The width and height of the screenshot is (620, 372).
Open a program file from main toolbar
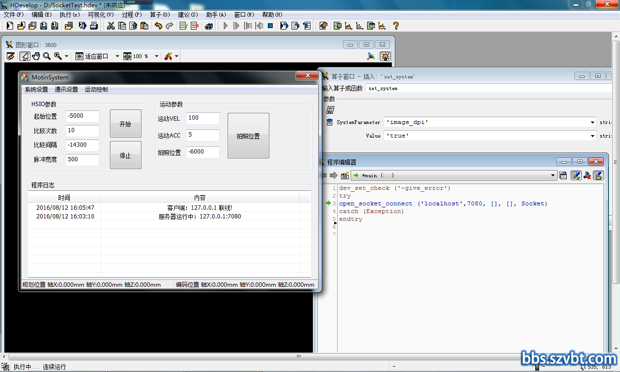[x=21, y=26]
